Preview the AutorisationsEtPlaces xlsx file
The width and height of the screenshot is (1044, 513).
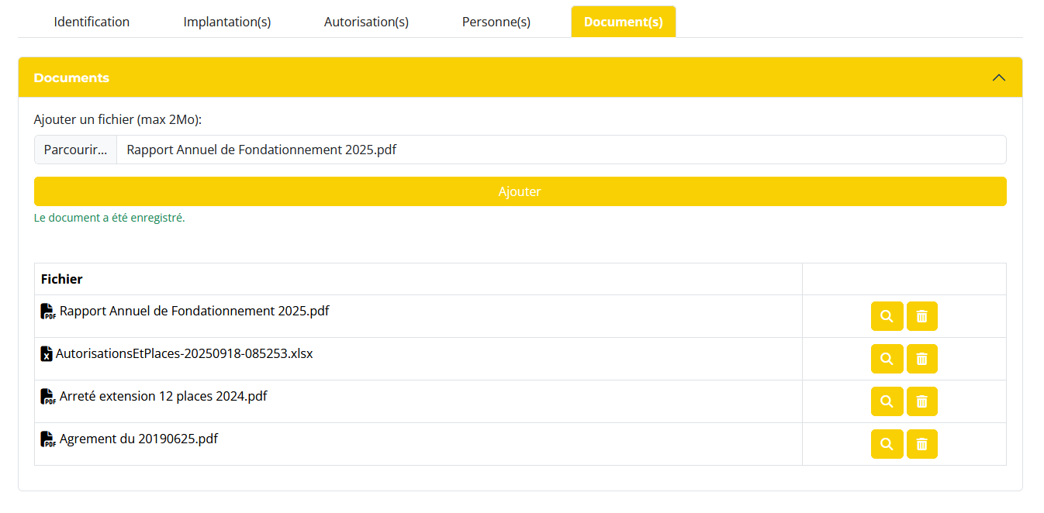coord(887,359)
